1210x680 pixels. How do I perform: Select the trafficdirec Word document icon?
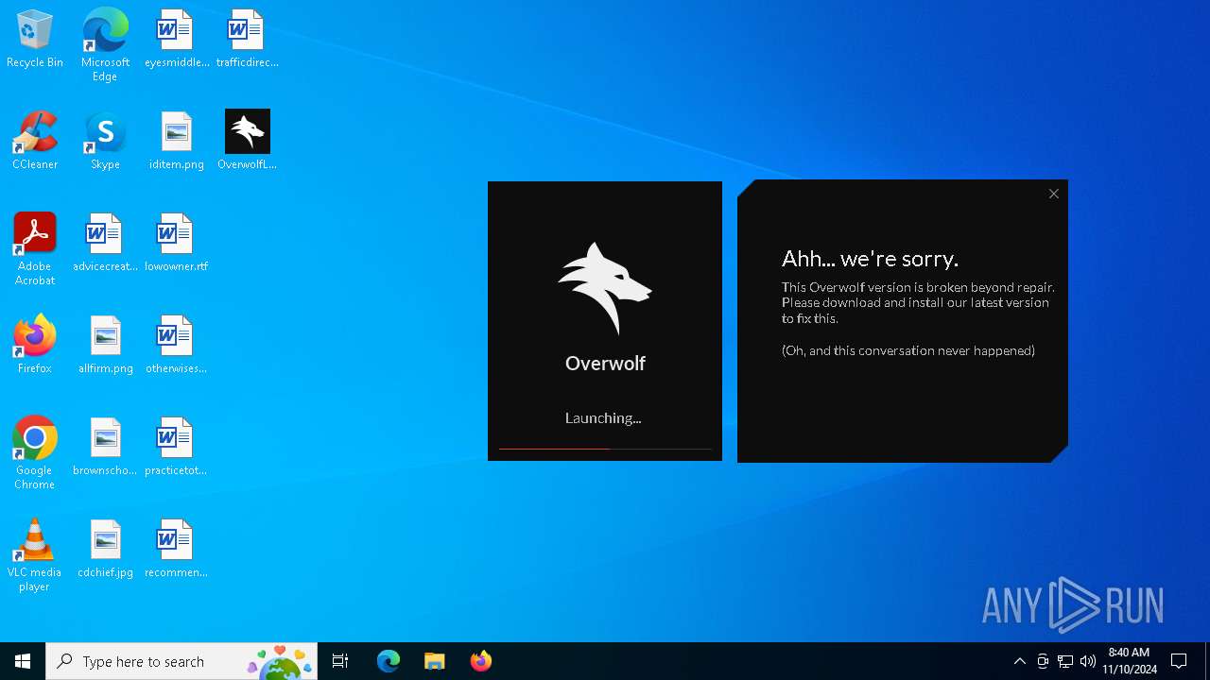pos(247,40)
